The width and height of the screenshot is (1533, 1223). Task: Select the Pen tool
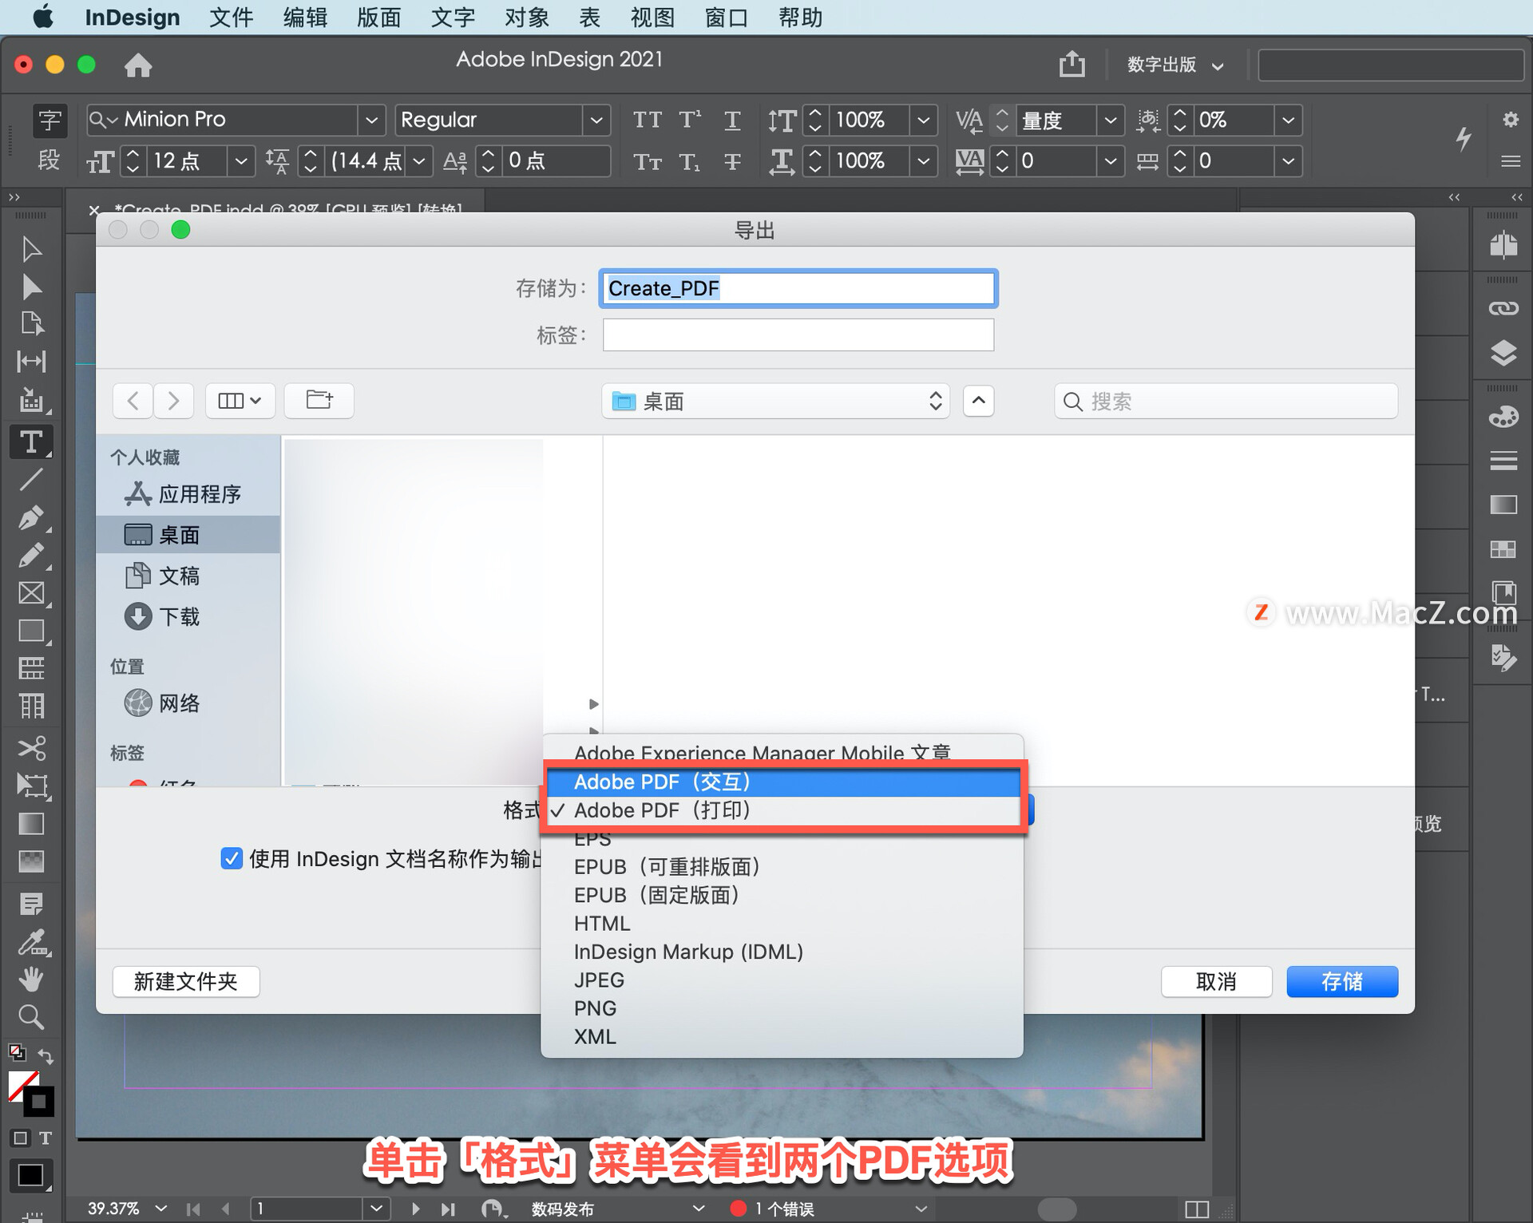pos(31,517)
